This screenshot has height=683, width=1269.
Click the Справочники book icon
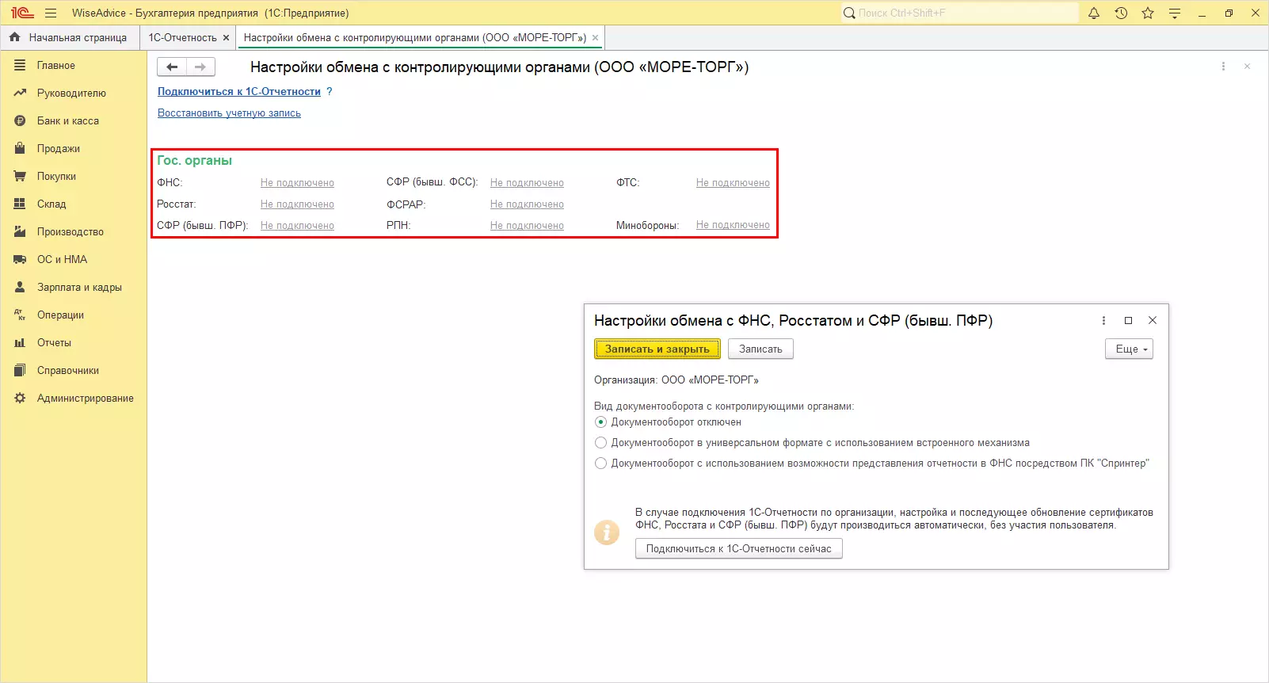pos(20,371)
